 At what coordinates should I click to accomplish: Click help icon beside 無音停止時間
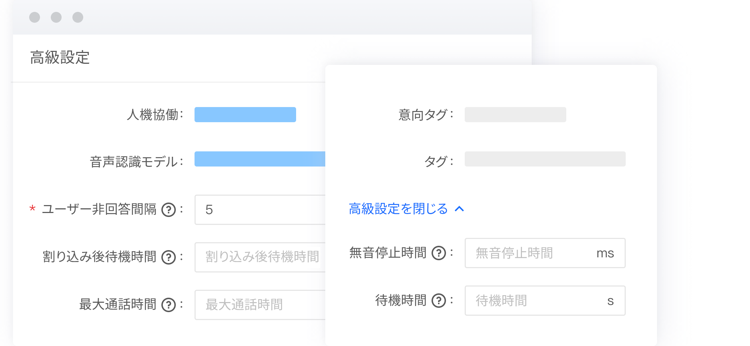tap(438, 253)
